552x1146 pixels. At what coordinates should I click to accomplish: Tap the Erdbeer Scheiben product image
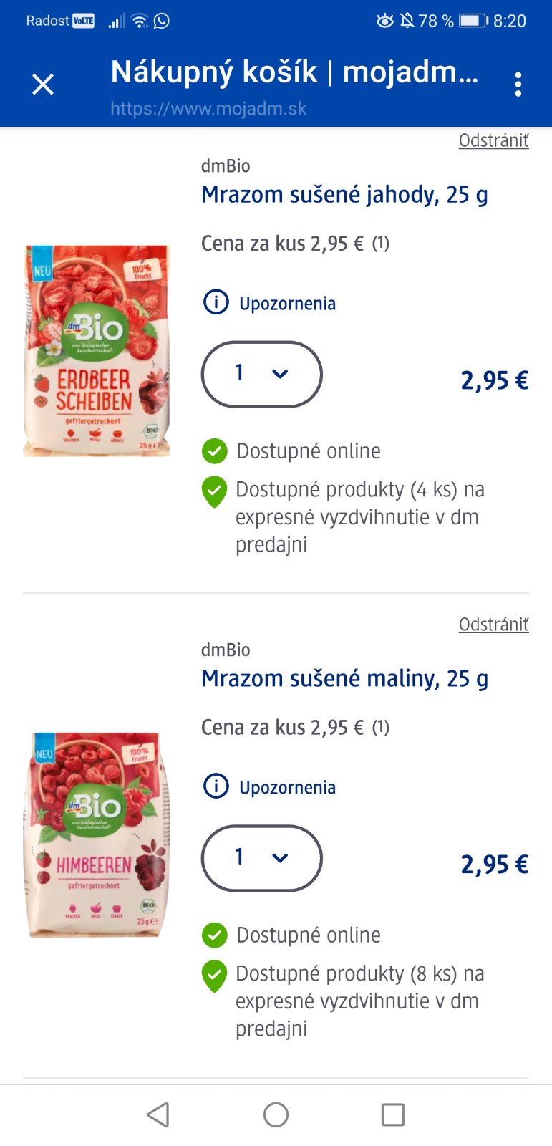pyautogui.click(x=97, y=351)
